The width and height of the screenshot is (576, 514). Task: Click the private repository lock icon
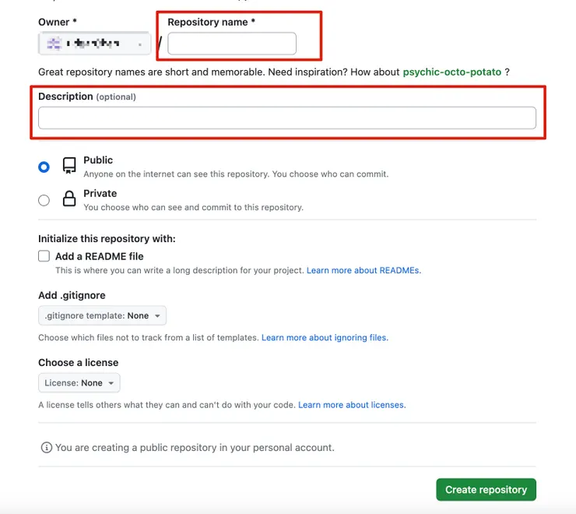pos(69,199)
